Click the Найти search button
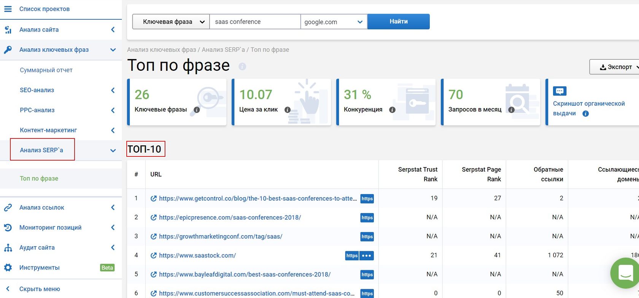Screen dimensions: 639x298 click(399, 22)
